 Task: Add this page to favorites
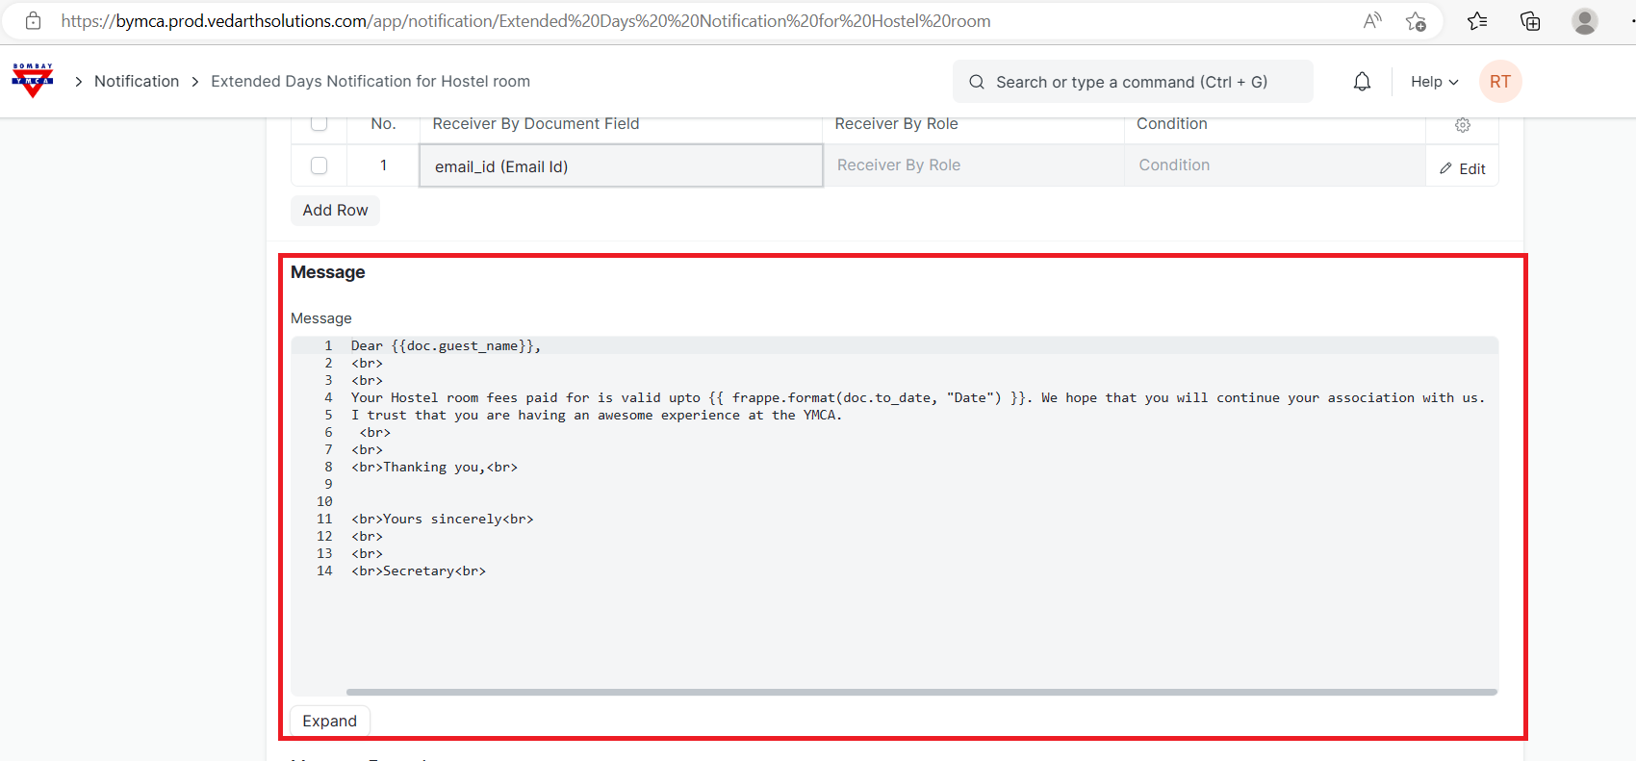(1416, 21)
